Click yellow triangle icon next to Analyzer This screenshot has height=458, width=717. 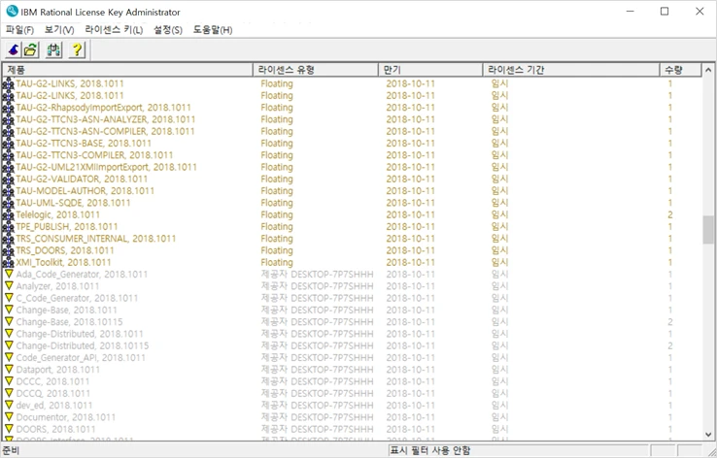pos(8,286)
